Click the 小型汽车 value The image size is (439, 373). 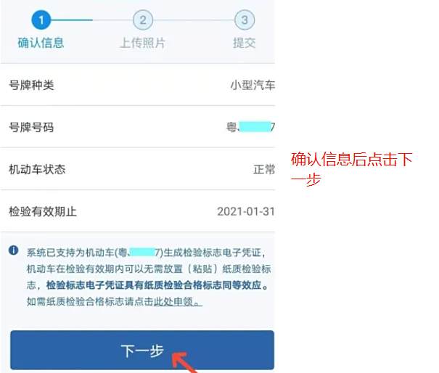(x=253, y=85)
